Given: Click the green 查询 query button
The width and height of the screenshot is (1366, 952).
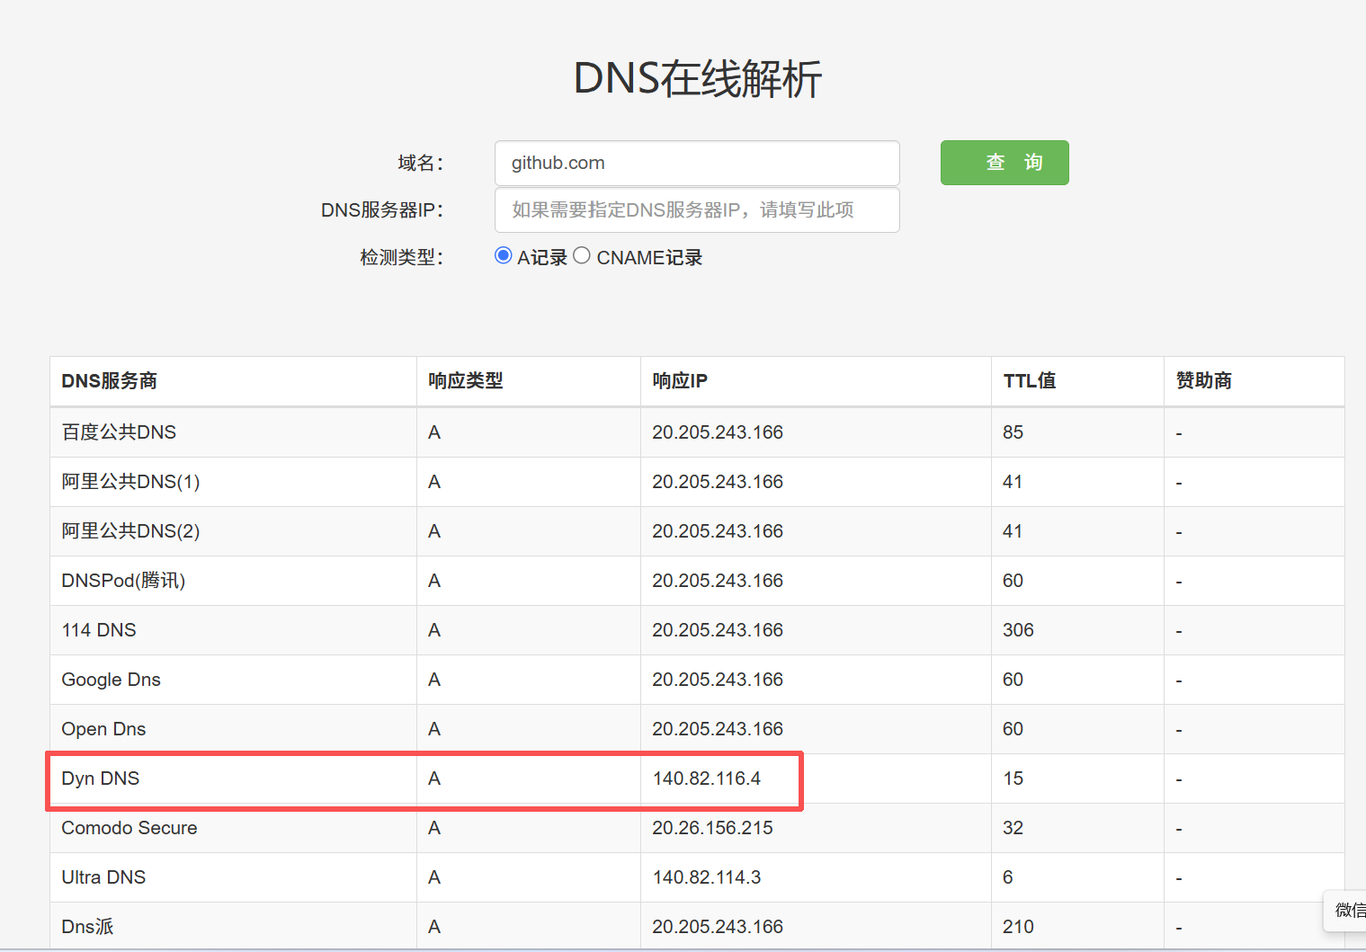Looking at the screenshot, I should point(1004,163).
